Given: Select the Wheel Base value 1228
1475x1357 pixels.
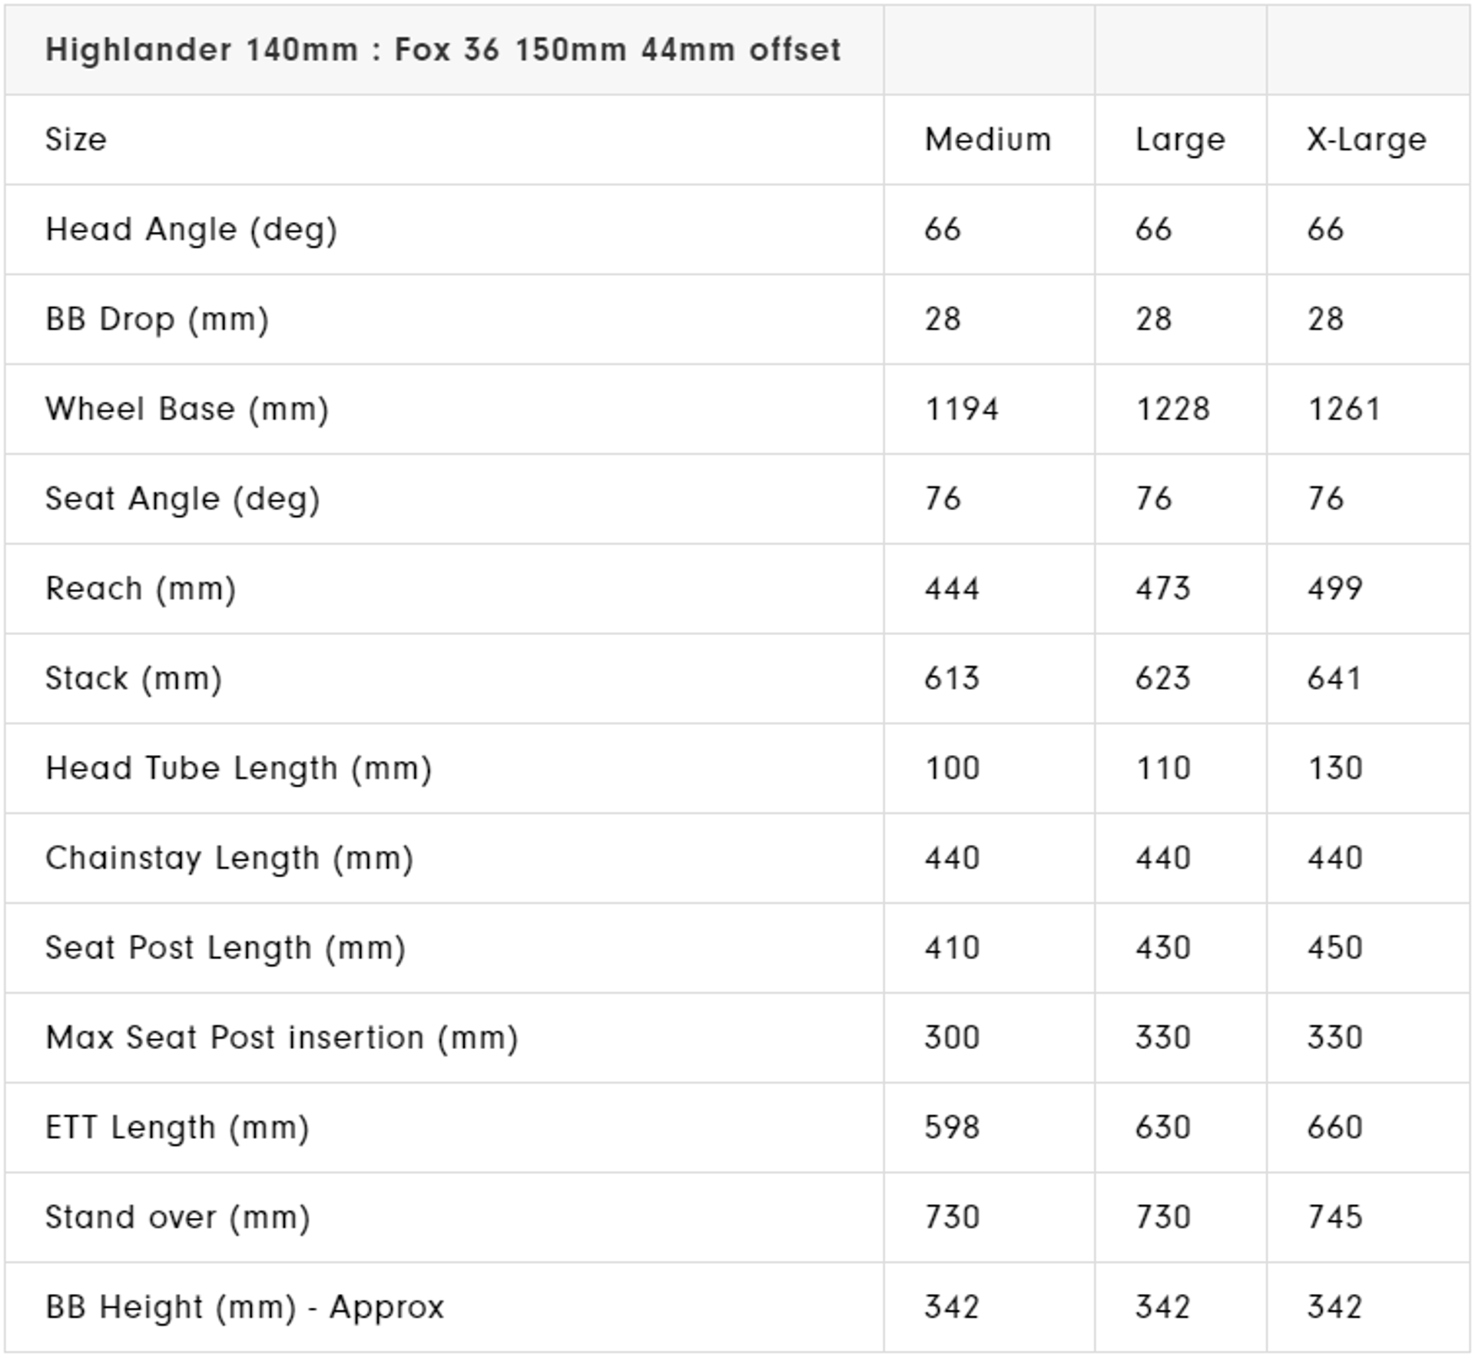Looking at the screenshot, I should [x=1172, y=409].
